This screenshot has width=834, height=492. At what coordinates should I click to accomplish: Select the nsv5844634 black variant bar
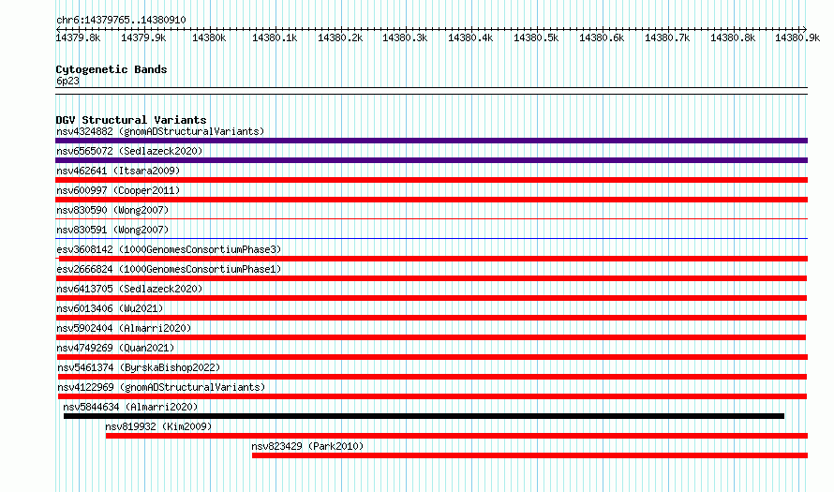tap(424, 416)
